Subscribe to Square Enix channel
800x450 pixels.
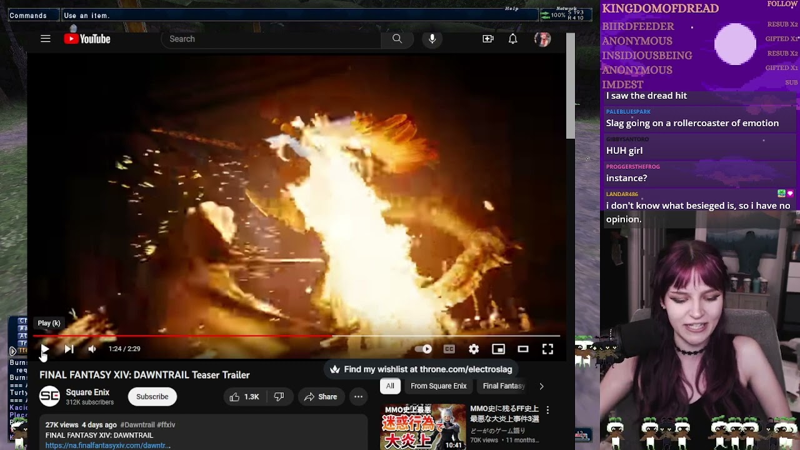tap(152, 397)
